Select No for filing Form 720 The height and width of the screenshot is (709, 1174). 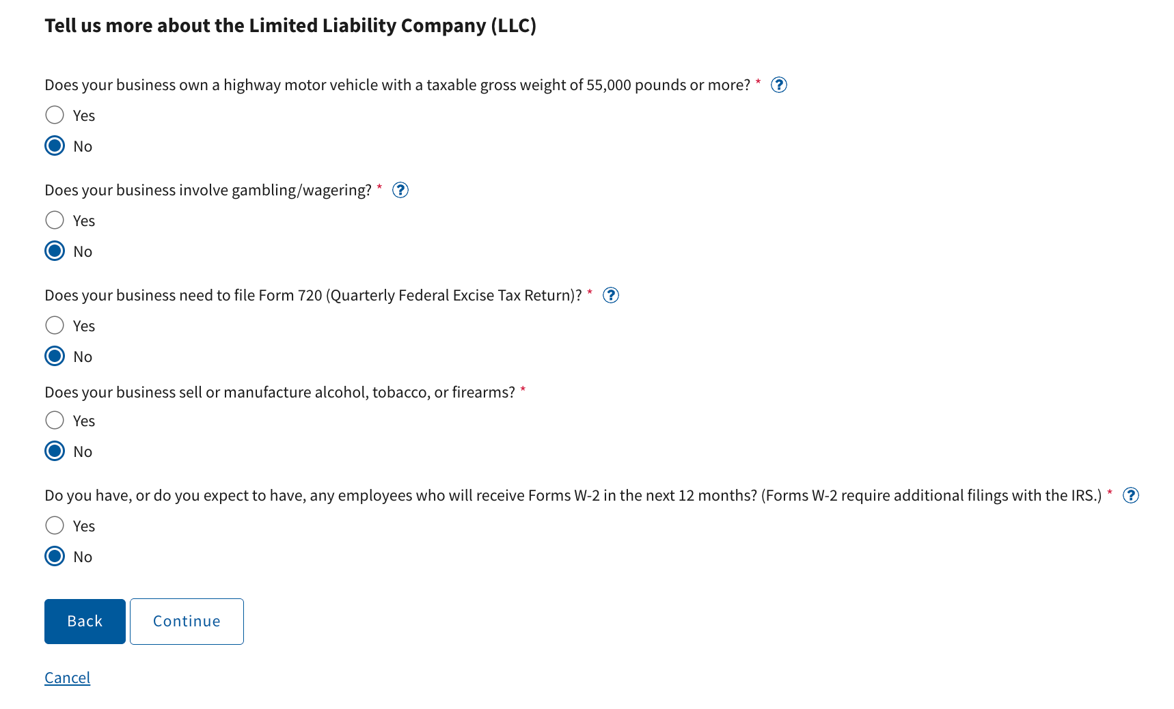tap(55, 356)
